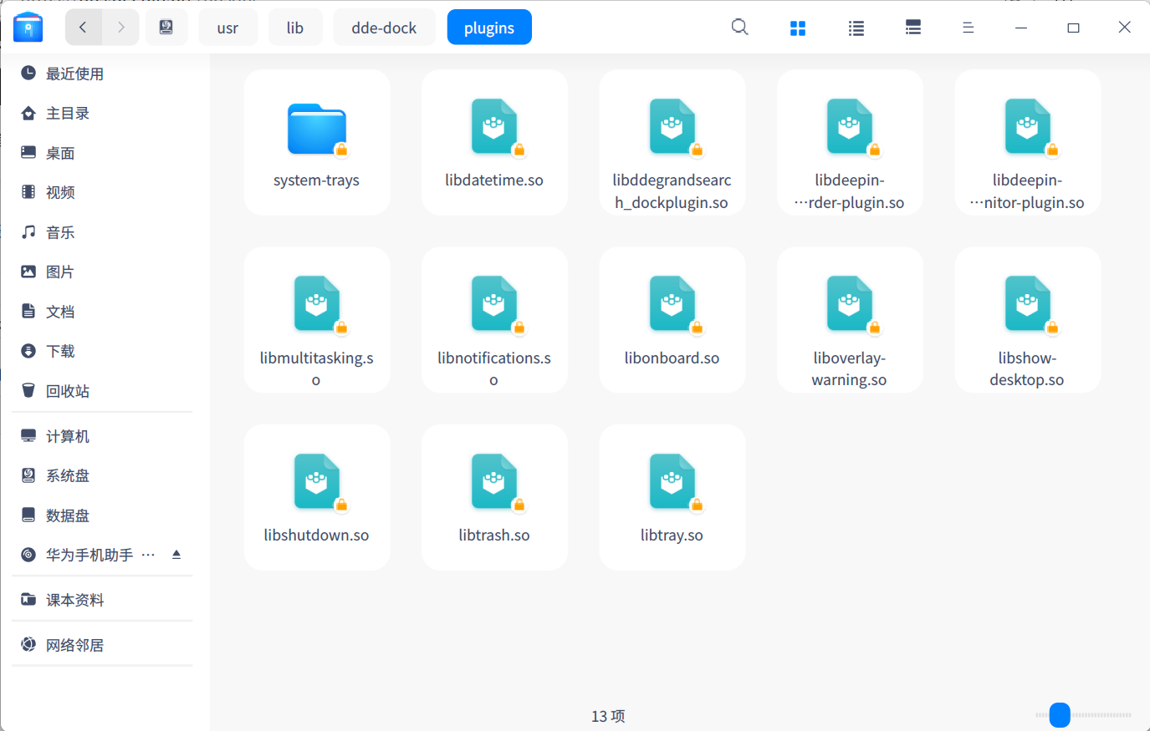Select the liboverlay-warning.so file icon
Screen dimensions: 1150x731
(x=850, y=305)
